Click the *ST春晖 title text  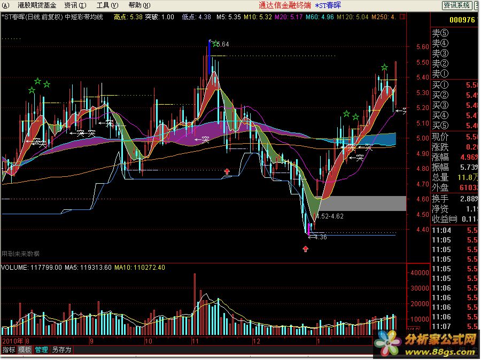328,5
